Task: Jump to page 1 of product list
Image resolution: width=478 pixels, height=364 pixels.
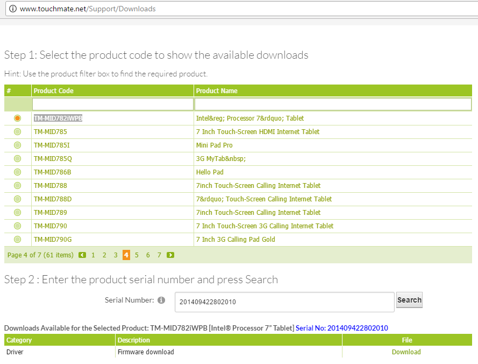Action: tap(93, 255)
